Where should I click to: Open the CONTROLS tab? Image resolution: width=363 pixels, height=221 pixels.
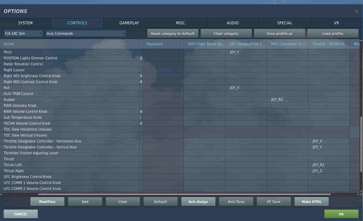(x=77, y=23)
